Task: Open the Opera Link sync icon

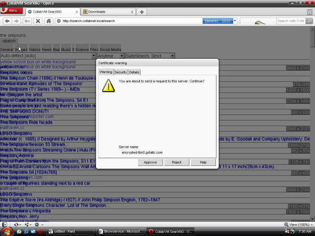Action: coord(16,225)
